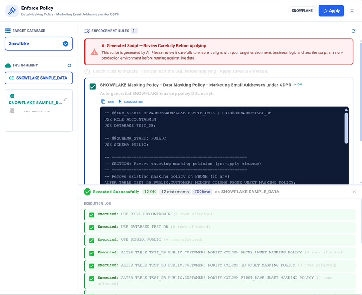
Task: Click the SNOWFLAKE badge in the header
Action: (x=302, y=11)
